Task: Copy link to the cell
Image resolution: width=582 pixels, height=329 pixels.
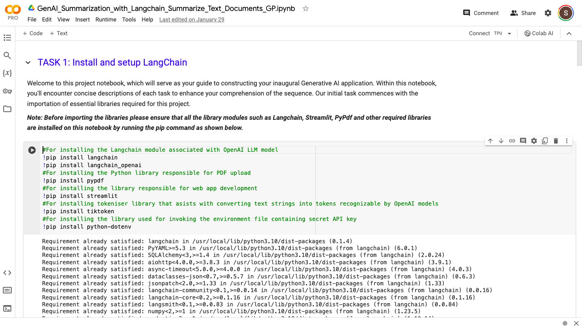Action: (512, 141)
